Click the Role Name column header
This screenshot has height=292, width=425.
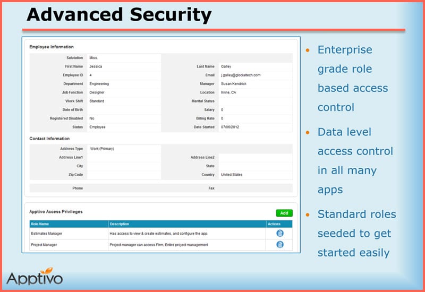point(40,224)
